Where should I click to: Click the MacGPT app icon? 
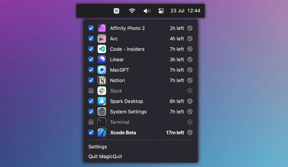(x=102, y=70)
